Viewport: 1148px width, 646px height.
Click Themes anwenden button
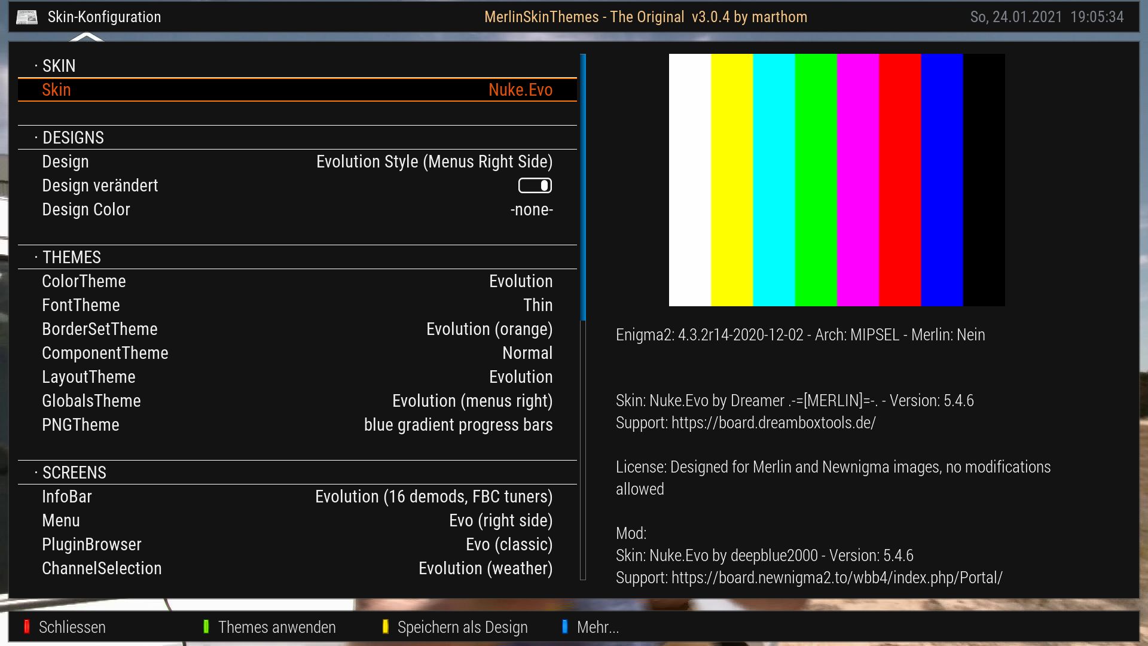pos(277,627)
